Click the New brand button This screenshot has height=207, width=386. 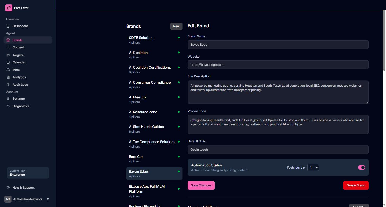click(176, 26)
